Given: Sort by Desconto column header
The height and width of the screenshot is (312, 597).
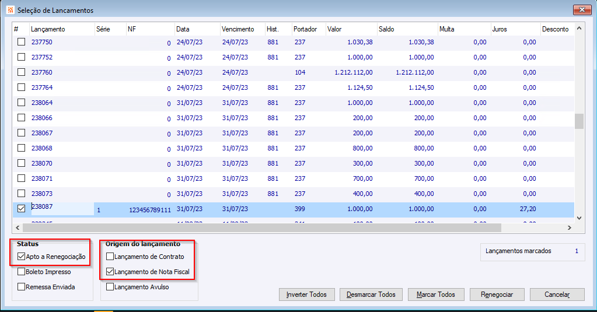Looking at the screenshot, I should (557, 29).
